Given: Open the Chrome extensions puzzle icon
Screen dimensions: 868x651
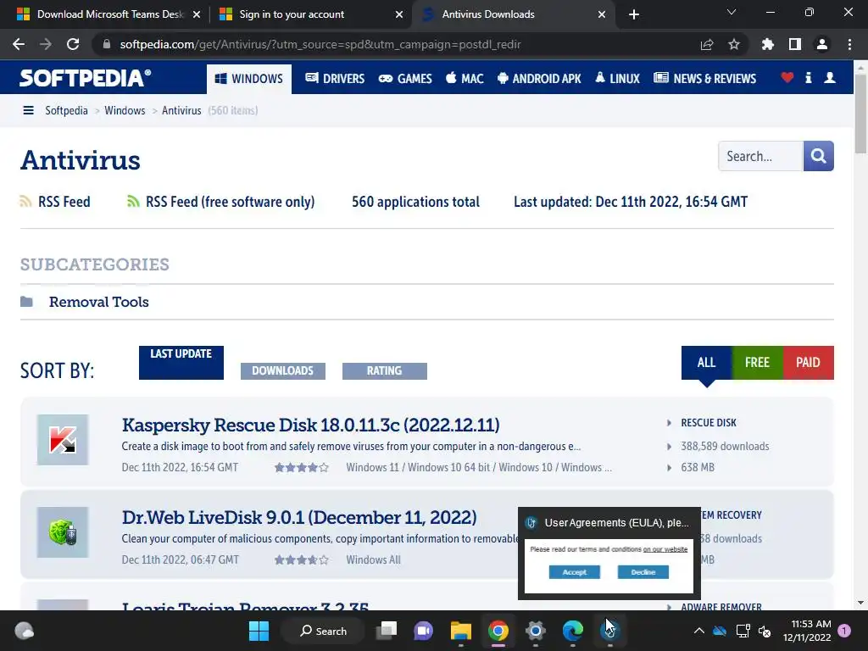Looking at the screenshot, I should 767,44.
